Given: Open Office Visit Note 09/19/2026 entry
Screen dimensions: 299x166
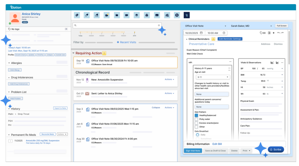Looking at the screenshot, I should 126,62.
